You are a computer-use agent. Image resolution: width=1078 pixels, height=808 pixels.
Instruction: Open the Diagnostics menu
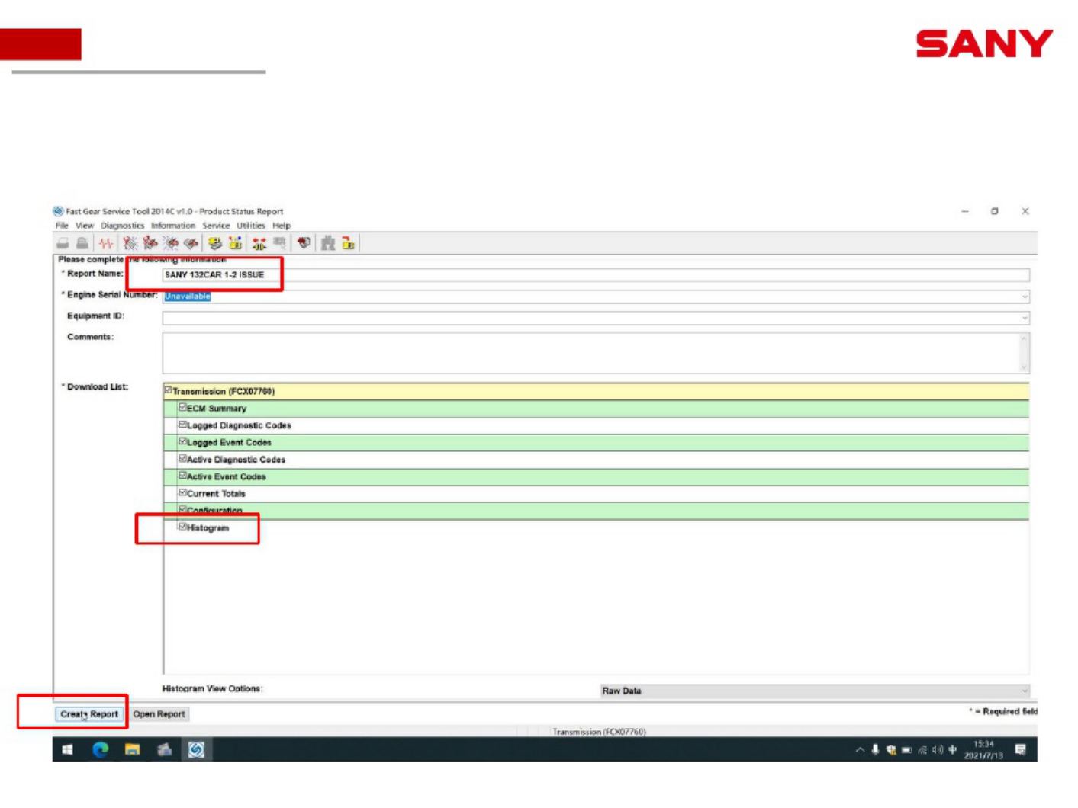point(122,226)
